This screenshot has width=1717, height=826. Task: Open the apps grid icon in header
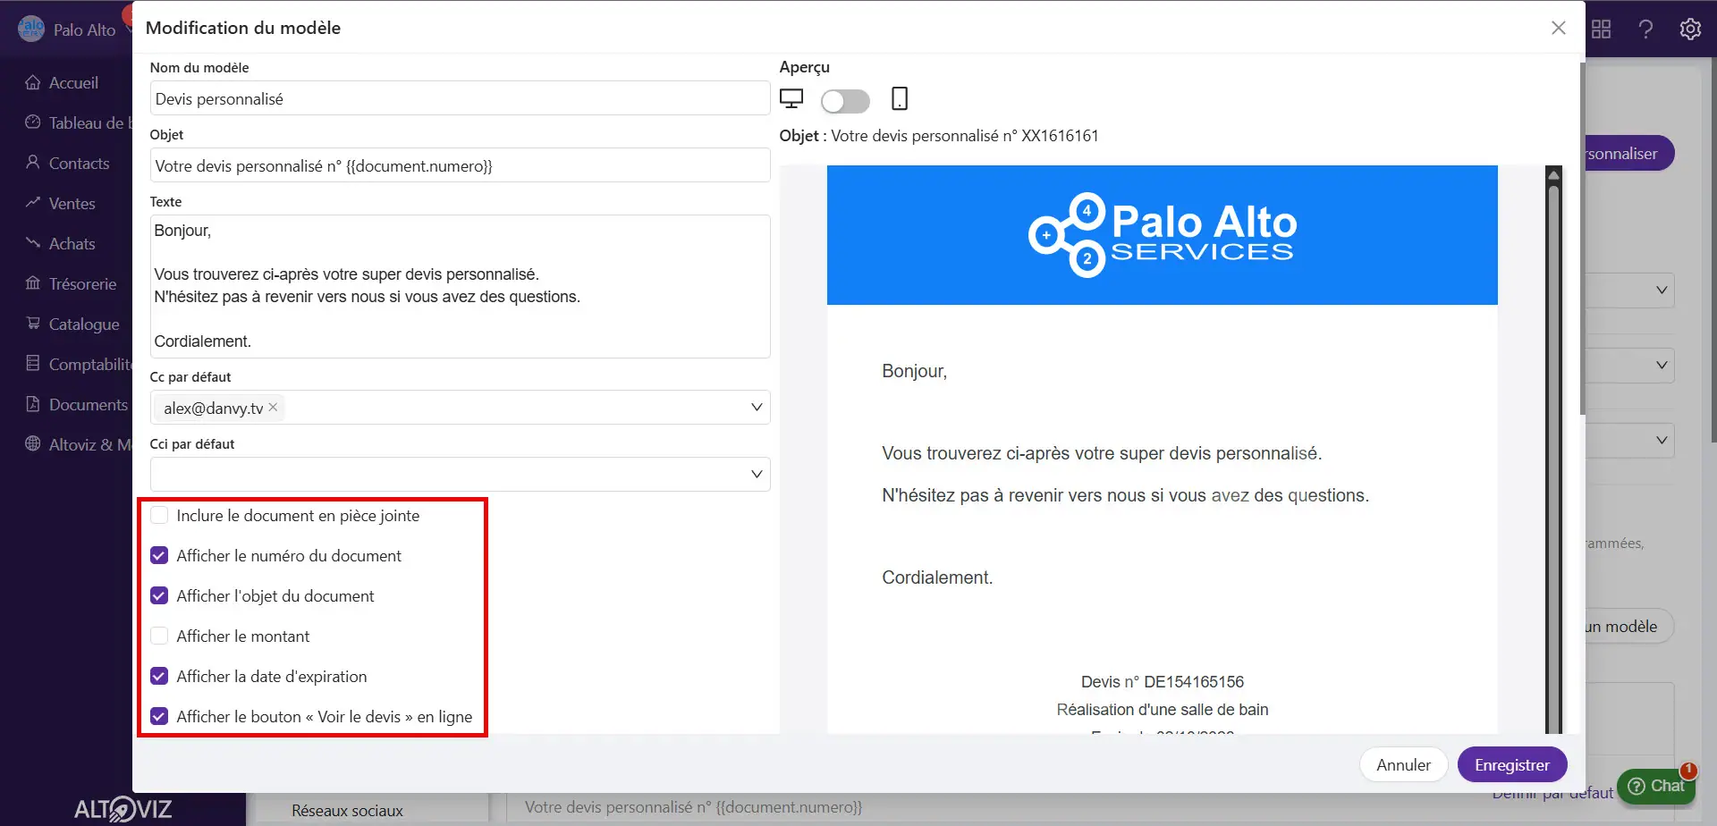tap(1602, 29)
